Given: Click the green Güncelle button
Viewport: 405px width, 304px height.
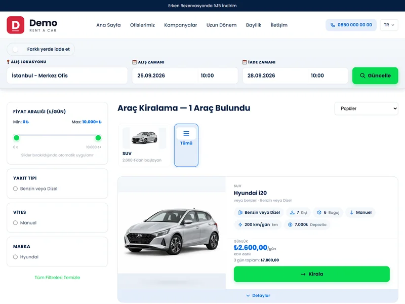Looking at the screenshot, I should 375,75.
